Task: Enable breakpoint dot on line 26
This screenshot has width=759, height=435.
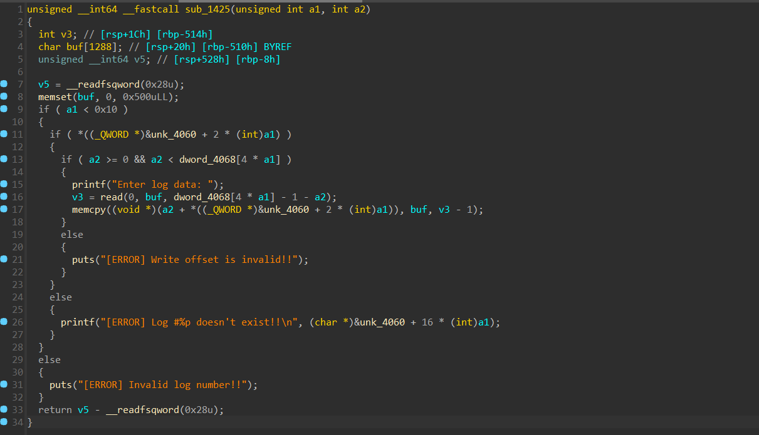Action: point(4,322)
